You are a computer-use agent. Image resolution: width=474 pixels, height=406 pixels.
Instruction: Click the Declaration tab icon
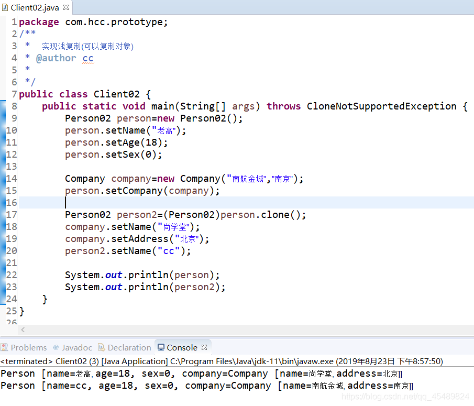pyautogui.click(x=101, y=347)
